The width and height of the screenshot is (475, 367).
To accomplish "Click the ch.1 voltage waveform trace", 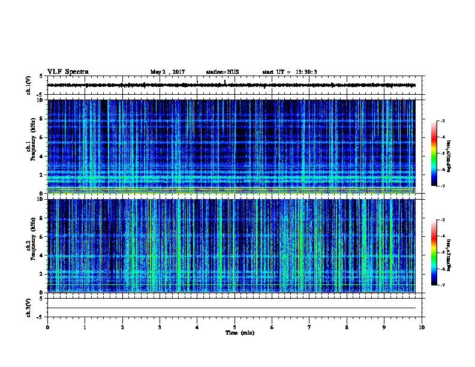I will click(232, 85).
